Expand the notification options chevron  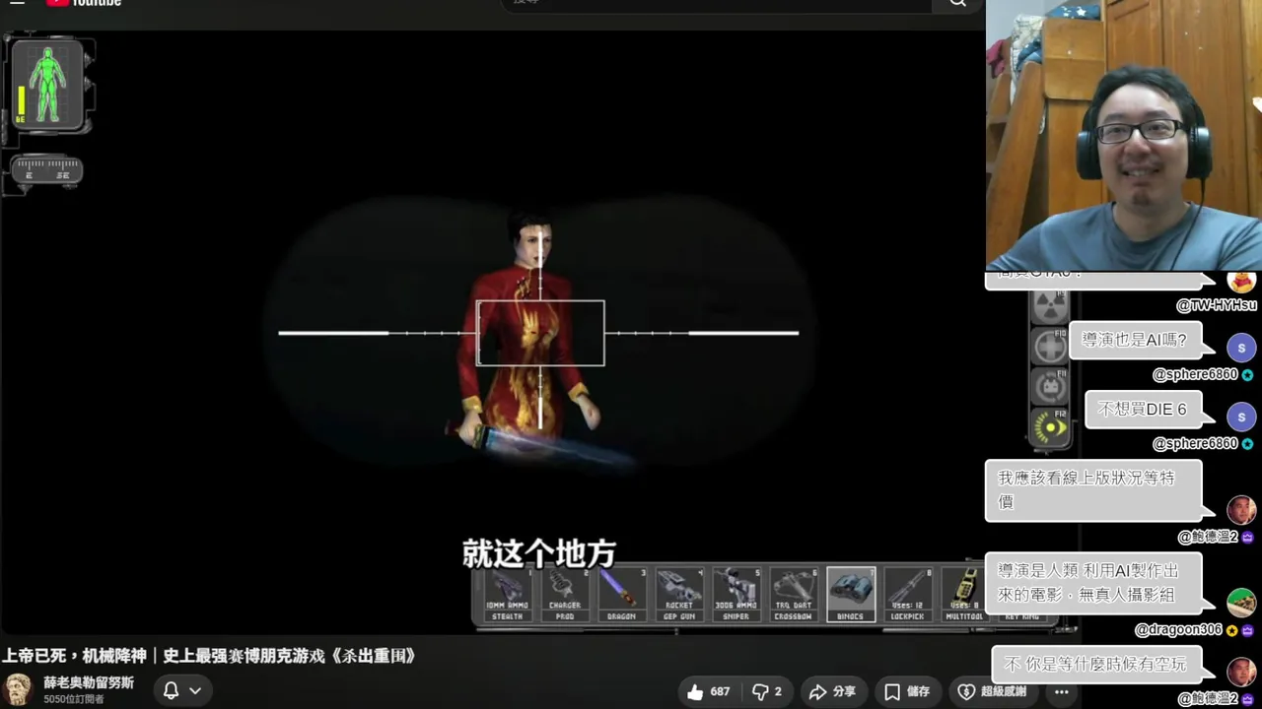point(195,690)
